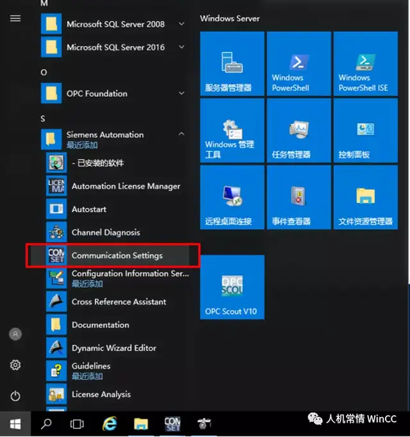Launch Dynamic Wizard Editor

tap(113, 348)
